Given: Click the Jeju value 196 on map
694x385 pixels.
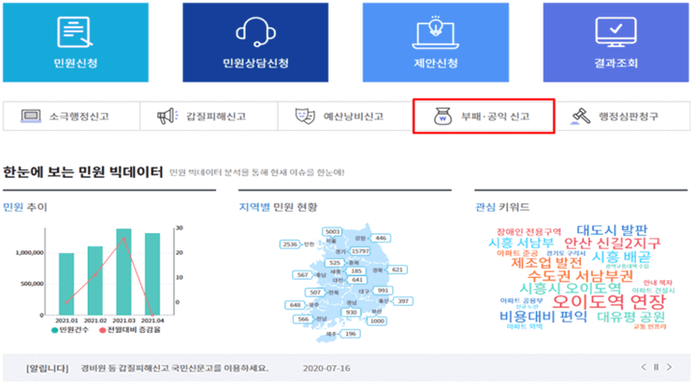Looking at the screenshot, I should tap(351, 334).
